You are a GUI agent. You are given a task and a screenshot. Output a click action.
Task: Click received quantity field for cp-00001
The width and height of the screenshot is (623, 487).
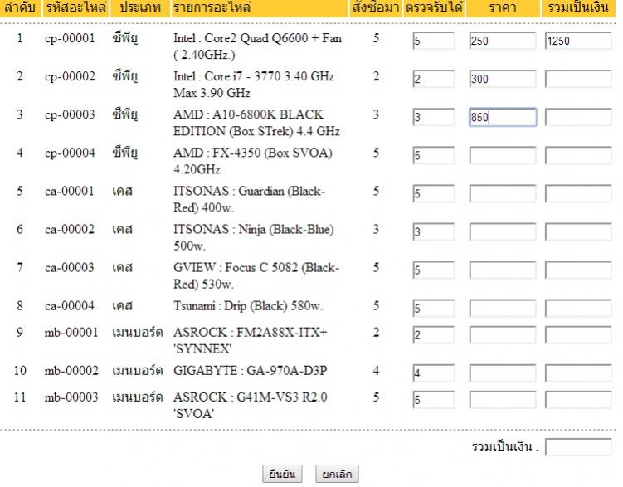click(434, 41)
